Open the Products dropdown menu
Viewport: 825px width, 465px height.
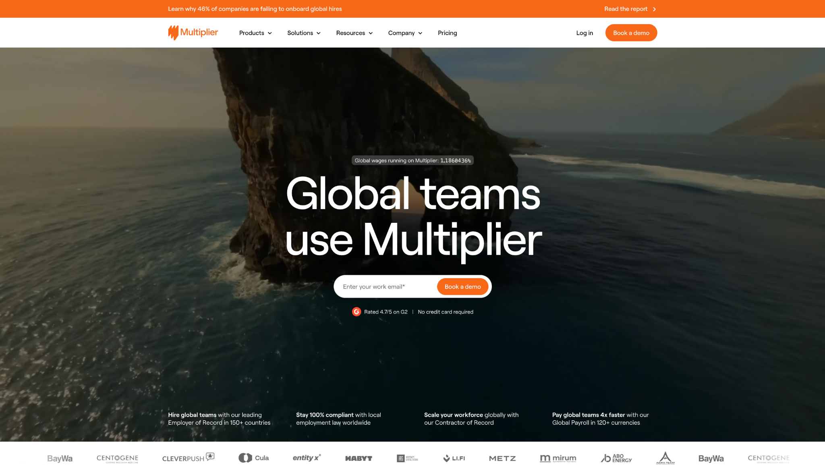pyautogui.click(x=255, y=33)
